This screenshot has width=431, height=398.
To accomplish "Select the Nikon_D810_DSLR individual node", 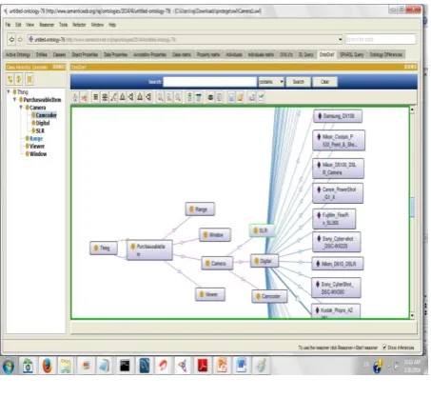I will [338, 264].
